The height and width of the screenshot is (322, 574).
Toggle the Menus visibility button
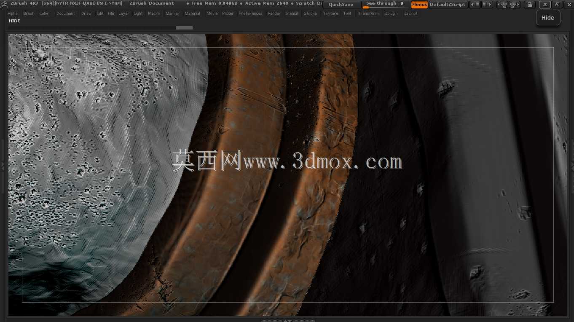tap(419, 5)
